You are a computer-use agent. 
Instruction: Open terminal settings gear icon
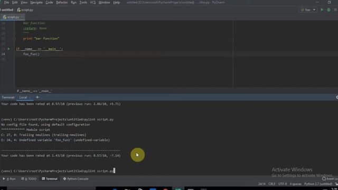[337, 97]
